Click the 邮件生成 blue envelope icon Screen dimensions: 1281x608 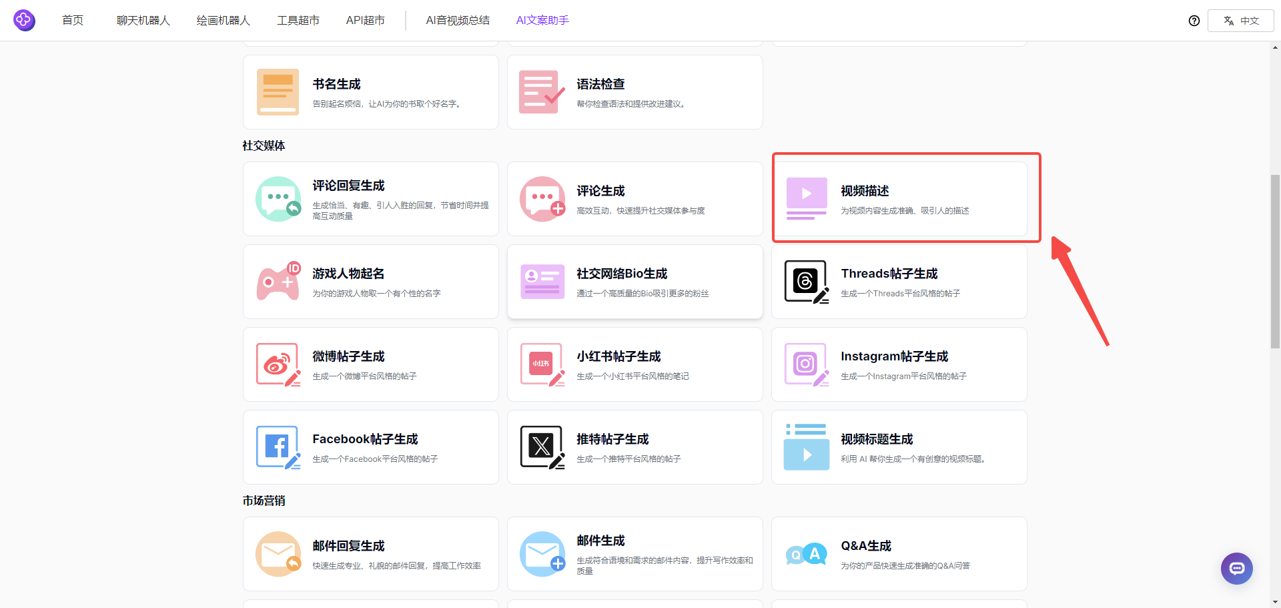[x=542, y=554]
